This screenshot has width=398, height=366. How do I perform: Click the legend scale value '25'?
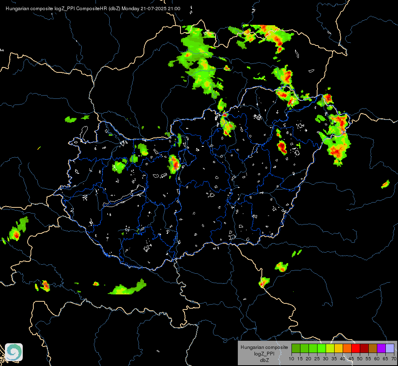click(317, 359)
